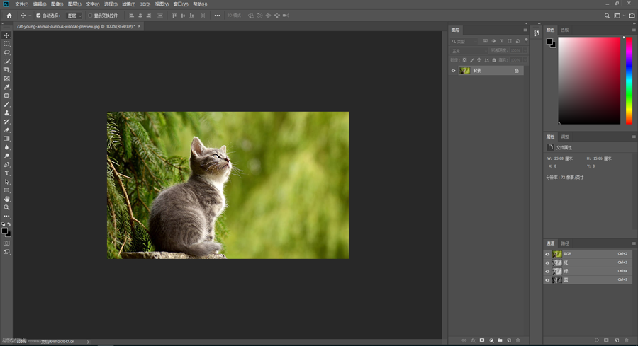Click the vertical hue slider in Color panel
This screenshot has width=638, height=346.
tap(629, 81)
